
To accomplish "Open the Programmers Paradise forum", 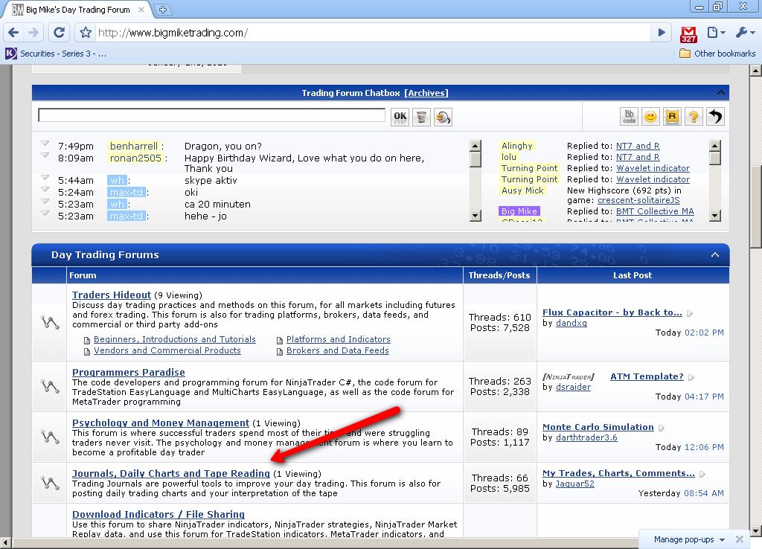I will coord(128,372).
